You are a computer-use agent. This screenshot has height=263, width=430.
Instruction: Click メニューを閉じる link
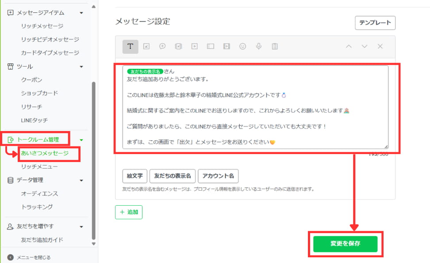click(x=34, y=258)
